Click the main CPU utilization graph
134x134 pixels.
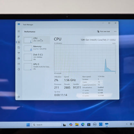(85, 58)
